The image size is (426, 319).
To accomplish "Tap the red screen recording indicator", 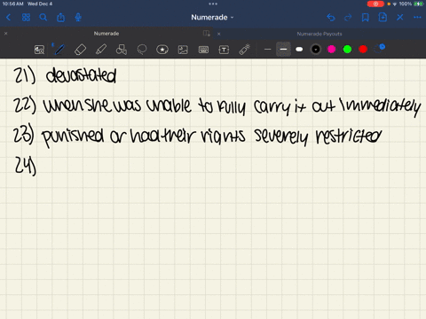I will coord(375,4).
